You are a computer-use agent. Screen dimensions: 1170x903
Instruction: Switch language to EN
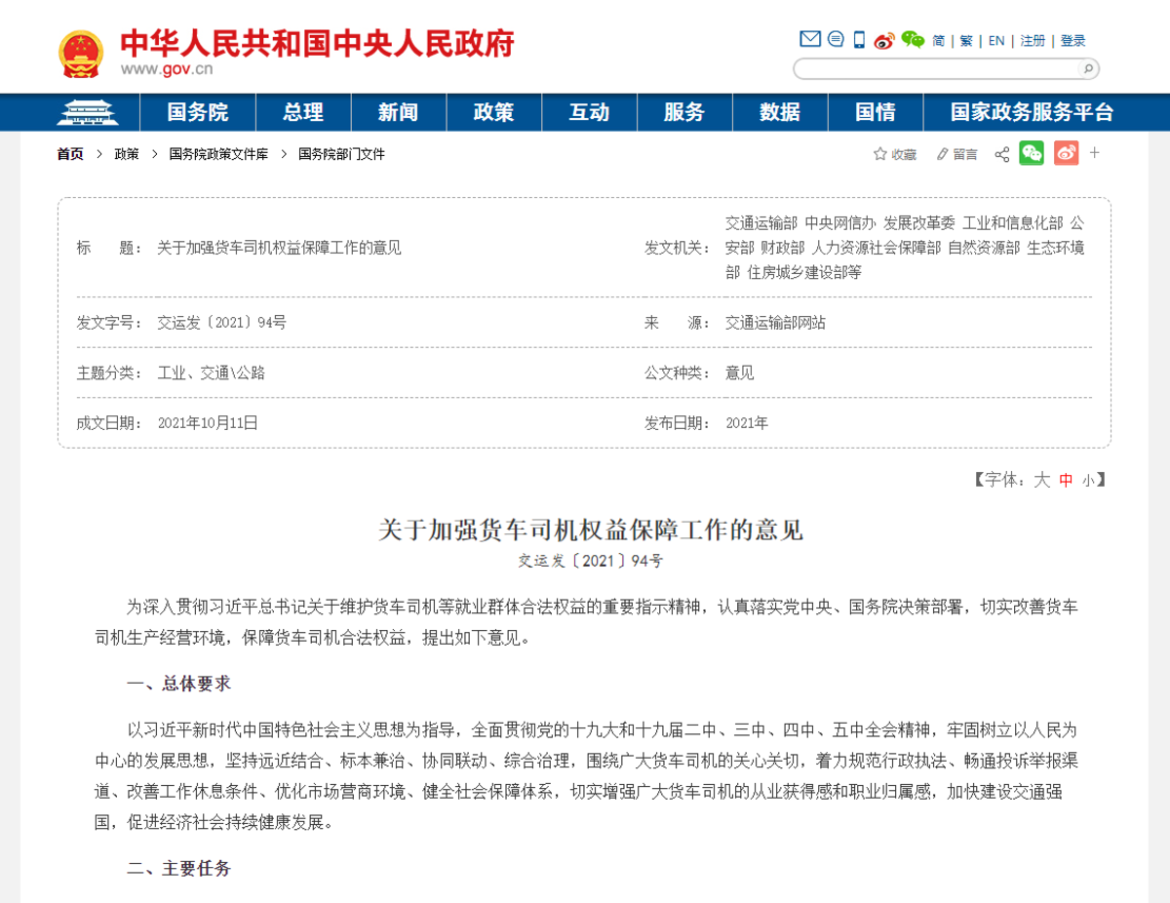pyautogui.click(x=996, y=41)
